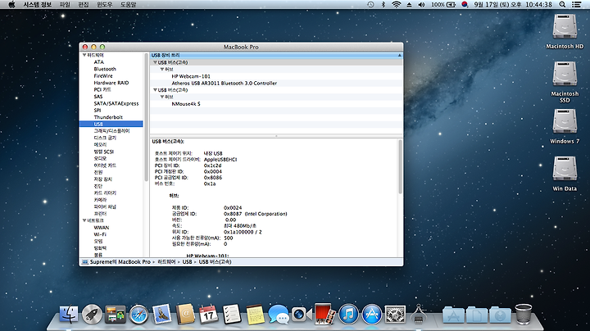The width and height of the screenshot is (590, 331).
Task: Open Documents folder stack in Dock
Action: click(x=477, y=315)
